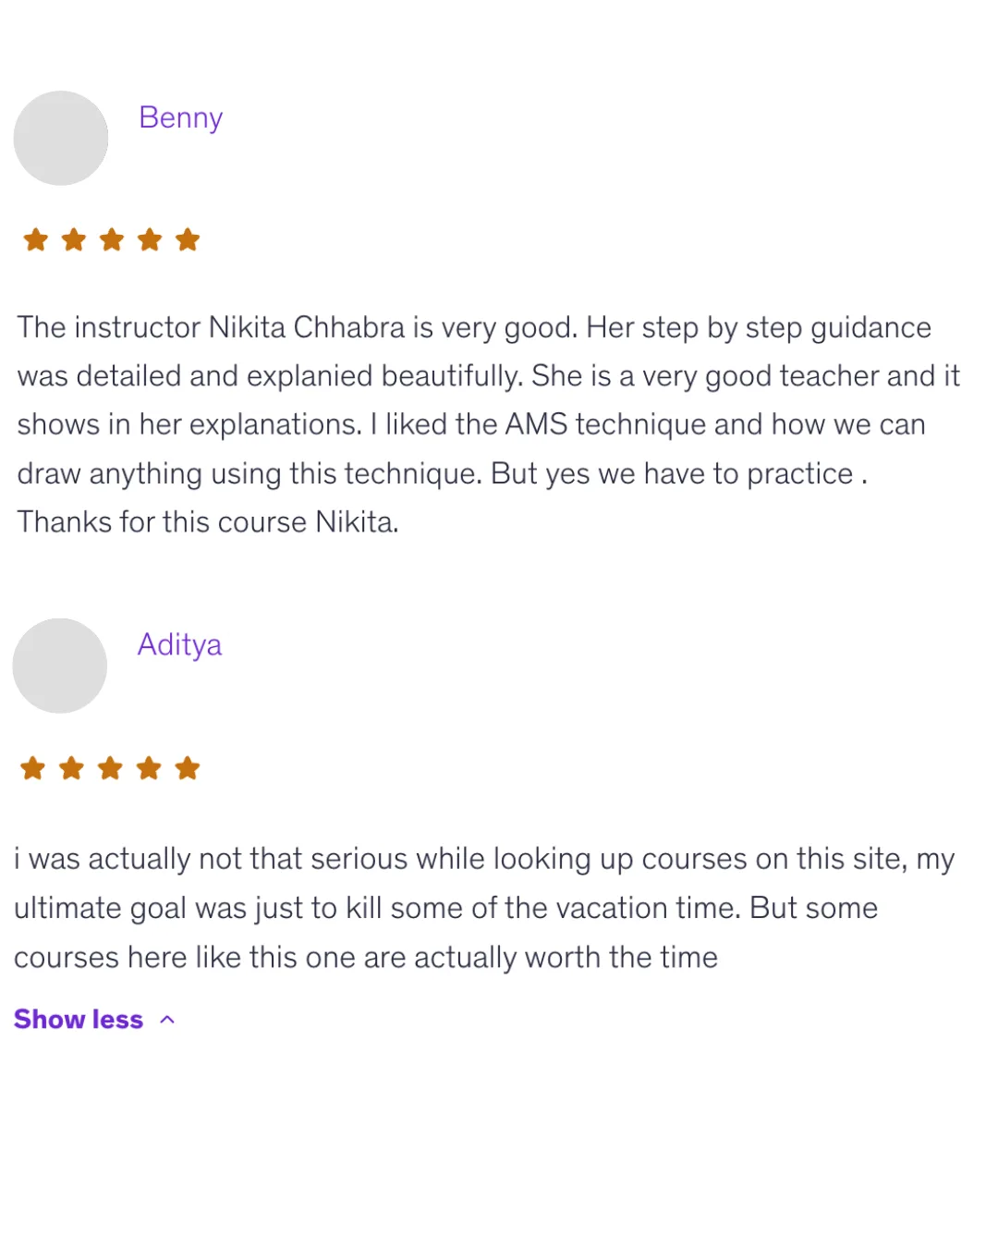The image size is (998, 1248).
Task: Select the second star of Benny's rating
Action: (74, 239)
